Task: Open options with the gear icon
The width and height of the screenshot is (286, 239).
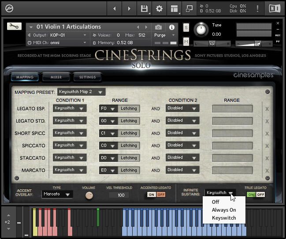Action: pos(159,8)
